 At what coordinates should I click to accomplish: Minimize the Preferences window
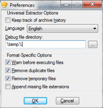click(x=66, y=4)
